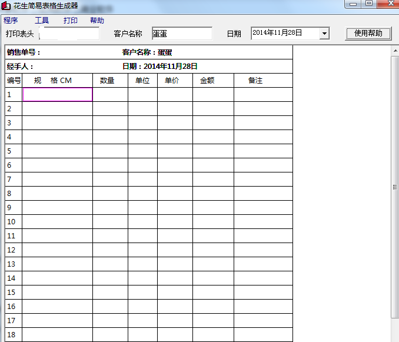Select the 备注 cell in row 15
This screenshot has height=342, width=399.
[x=263, y=292]
